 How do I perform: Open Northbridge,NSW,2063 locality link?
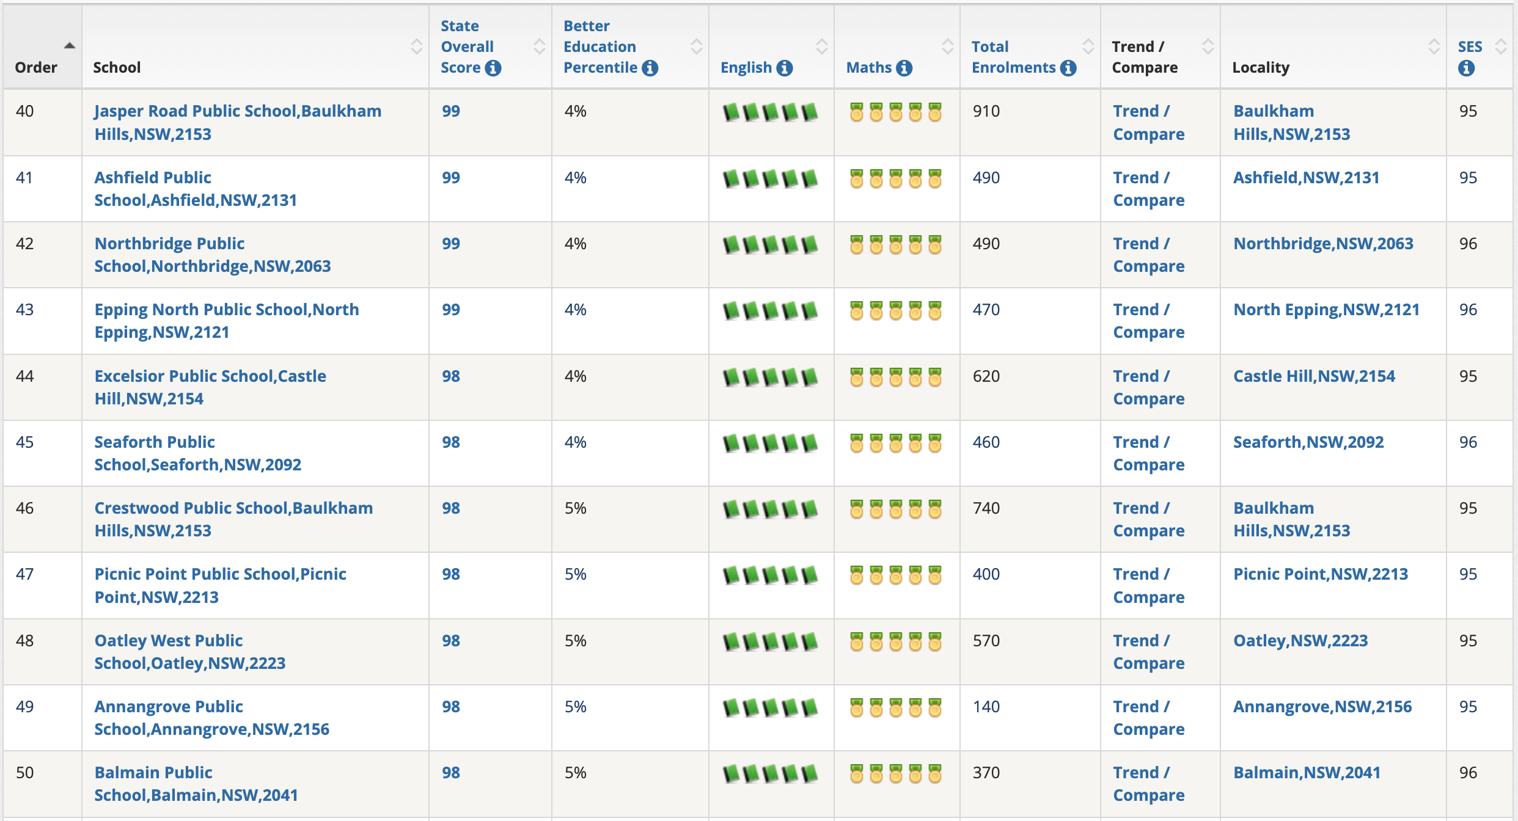coord(1323,244)
